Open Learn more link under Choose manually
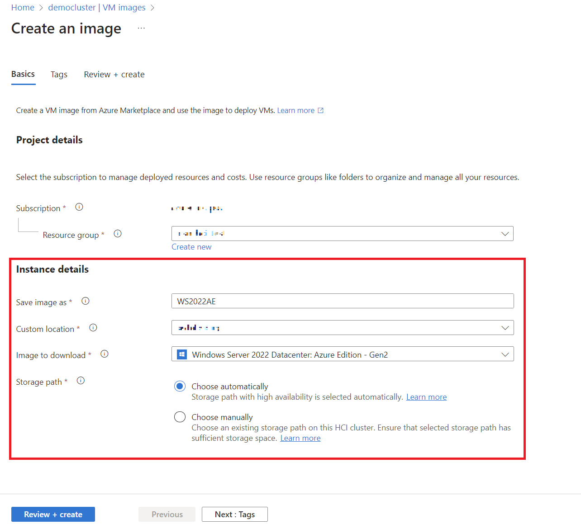The image size is (581, 524). 300,438
